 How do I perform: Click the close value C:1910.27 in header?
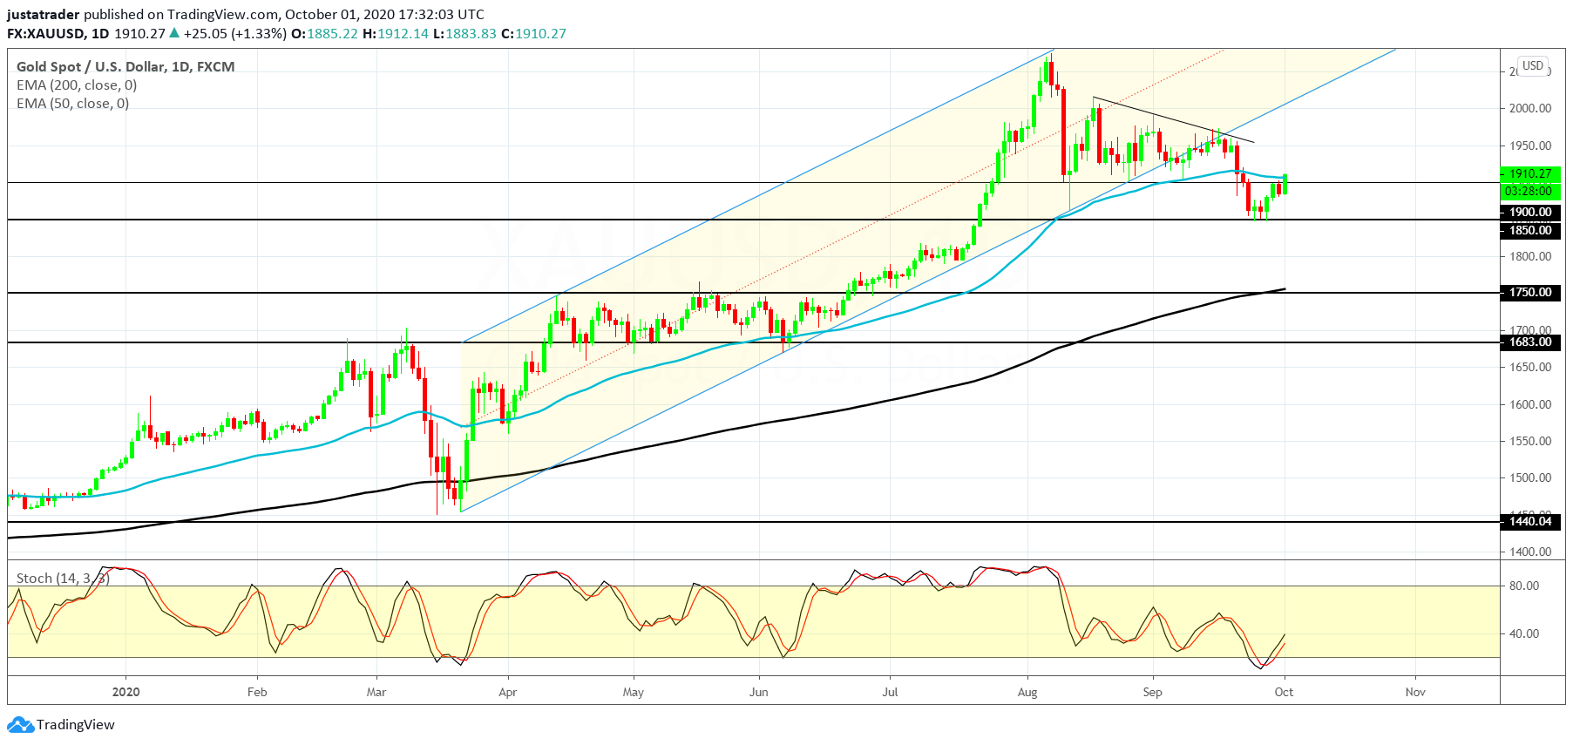pyautogui.click(x=533, y=34)
